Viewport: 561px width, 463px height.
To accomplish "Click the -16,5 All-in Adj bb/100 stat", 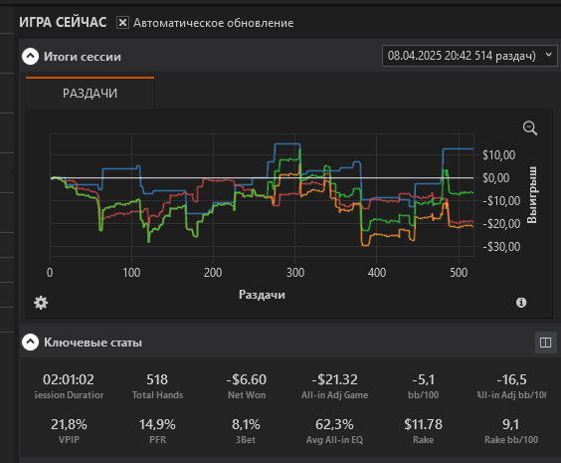I will click(511, 386).
